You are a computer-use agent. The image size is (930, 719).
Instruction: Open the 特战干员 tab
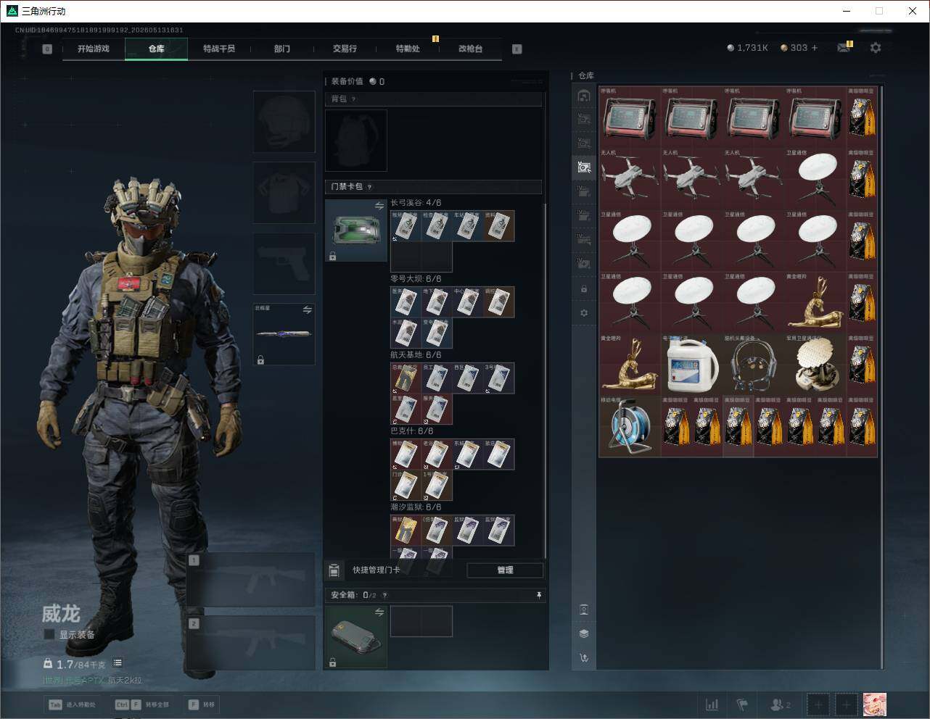click(219, 49)
